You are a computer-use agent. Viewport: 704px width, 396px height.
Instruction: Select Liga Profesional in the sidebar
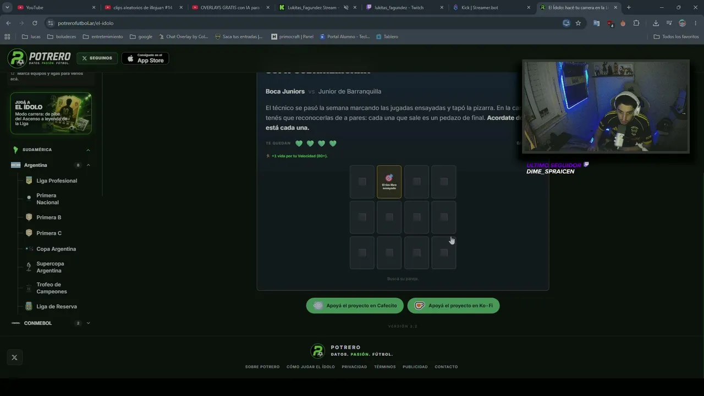click(x=57, y=180)
